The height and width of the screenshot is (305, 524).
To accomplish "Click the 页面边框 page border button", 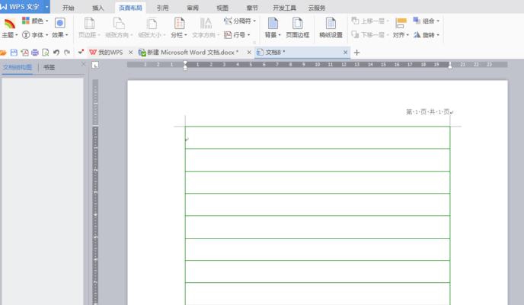I will click(298, 27).
